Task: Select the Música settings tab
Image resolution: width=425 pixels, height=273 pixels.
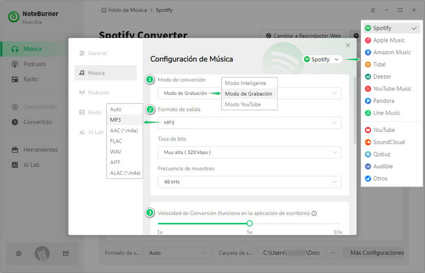Action: (x=105, y=73)
